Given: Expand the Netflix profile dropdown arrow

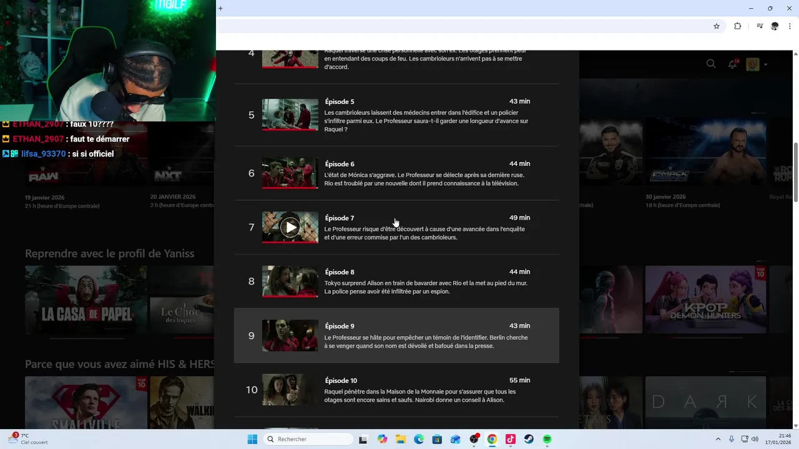Looking at the screenshot, I should (x=765, y=64).
